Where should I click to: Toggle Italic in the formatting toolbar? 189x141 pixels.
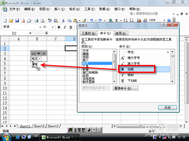(x=65, y=27)
